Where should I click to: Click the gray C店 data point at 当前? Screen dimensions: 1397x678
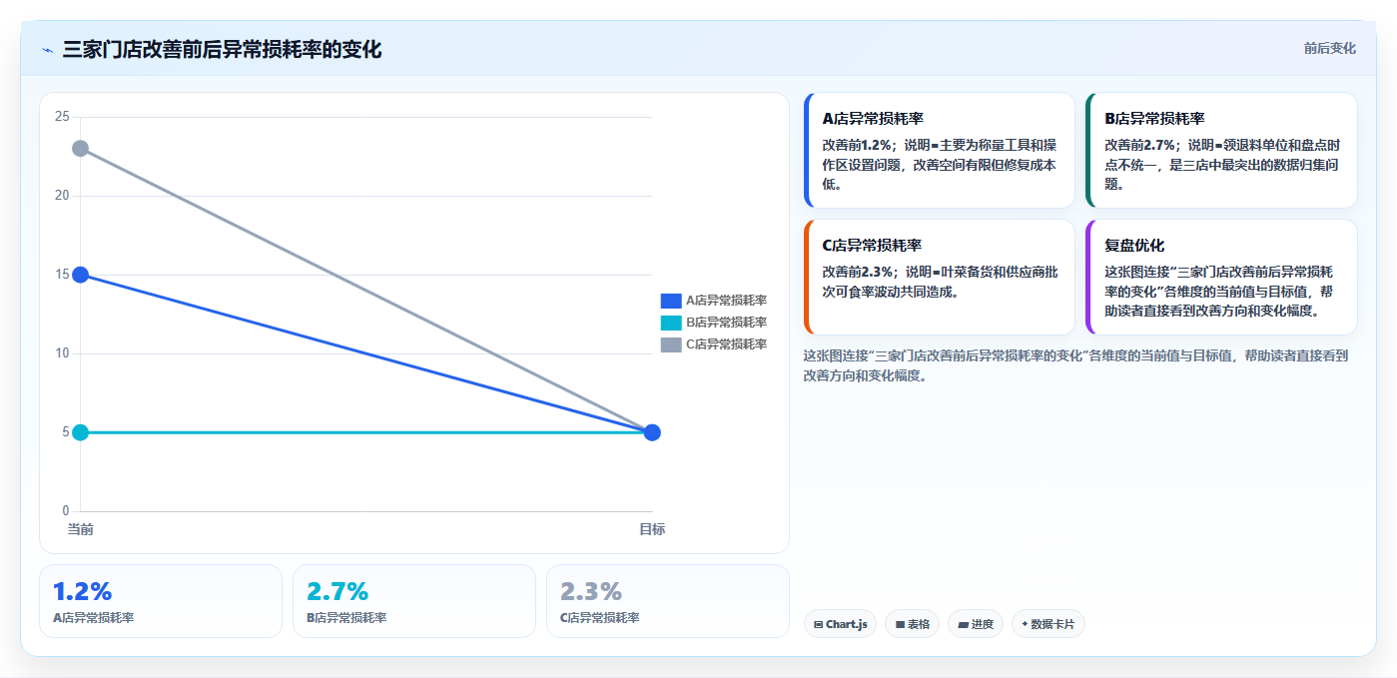coord(81,149)
